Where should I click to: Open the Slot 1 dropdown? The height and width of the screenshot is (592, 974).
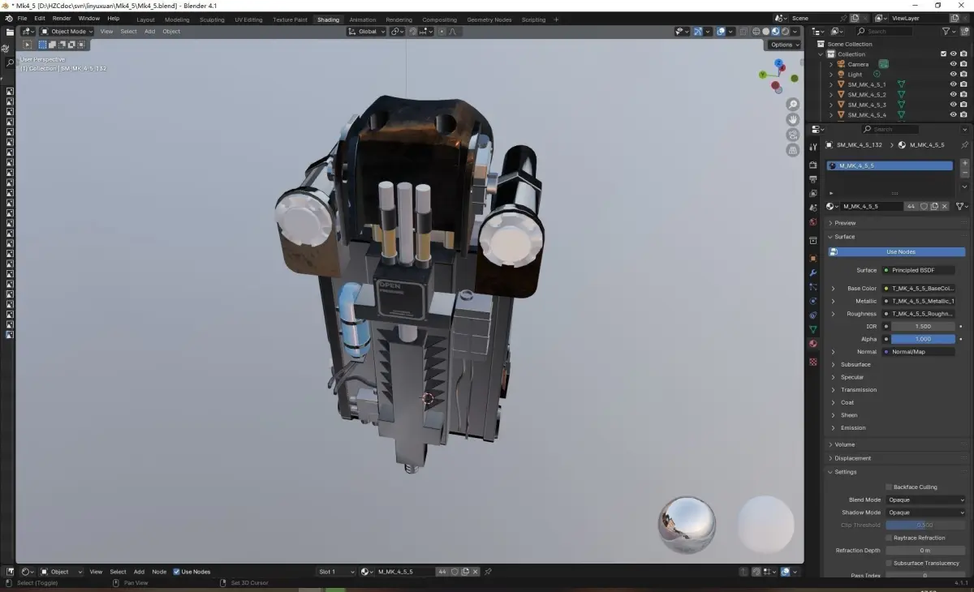click(336, 572)
